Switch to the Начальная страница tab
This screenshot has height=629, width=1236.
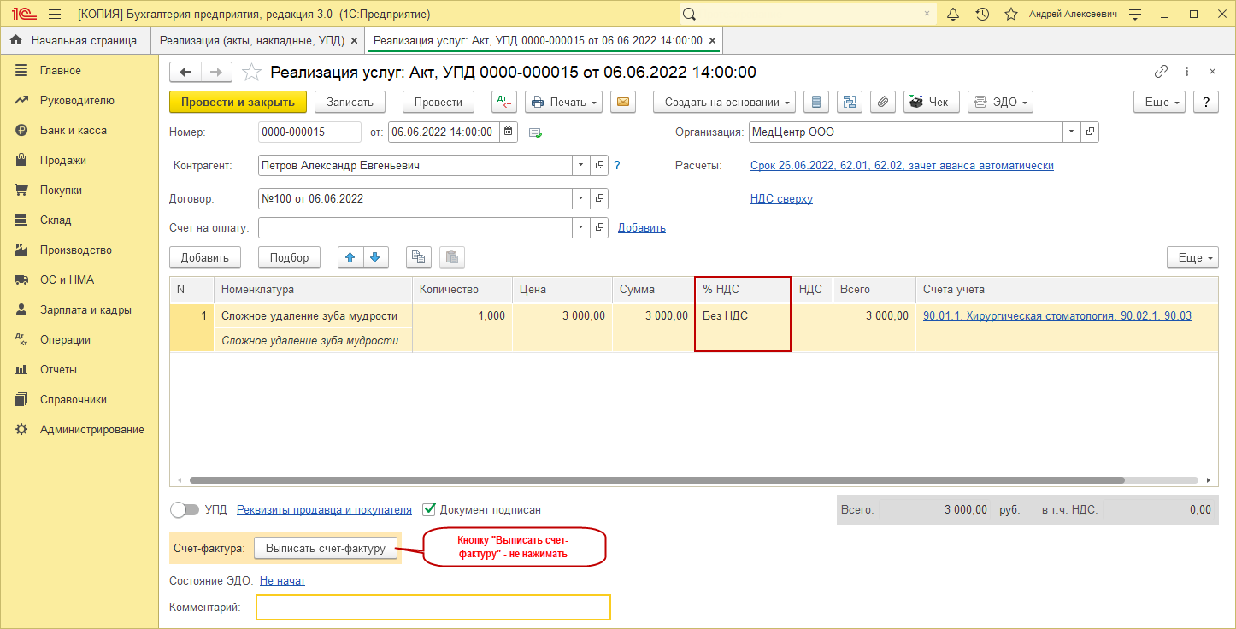tap(74, 40)
